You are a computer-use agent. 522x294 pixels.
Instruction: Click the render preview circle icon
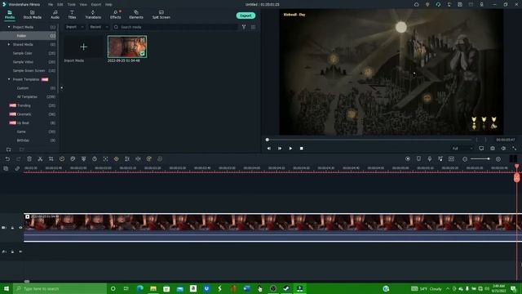pos(408,159)
